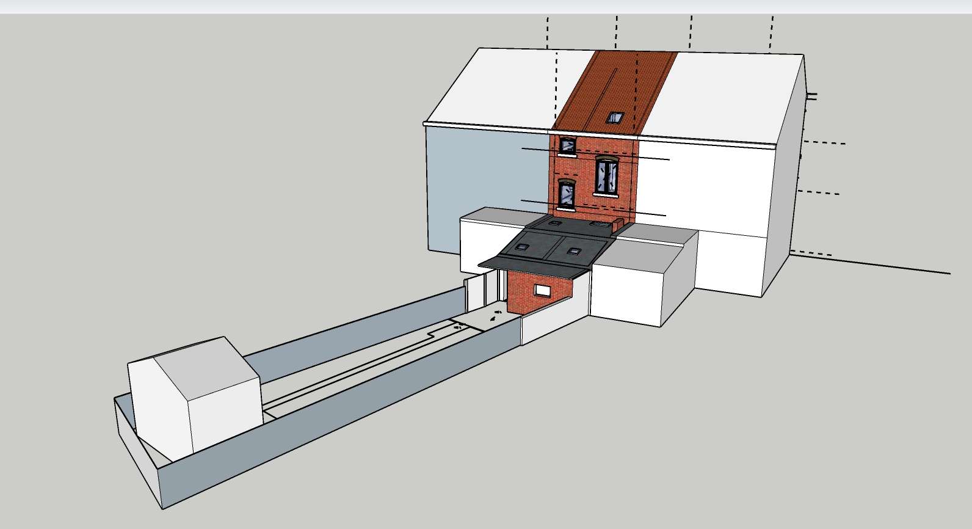This screenshot has width=972, height=529.
Task: Select the lower-left arched window on the brick facade
Action: click(567, 194)
